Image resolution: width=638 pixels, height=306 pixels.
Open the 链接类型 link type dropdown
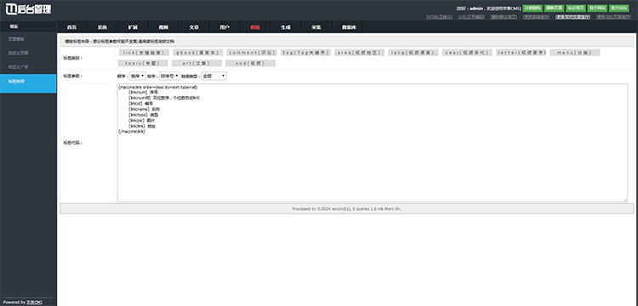[214, 76]
